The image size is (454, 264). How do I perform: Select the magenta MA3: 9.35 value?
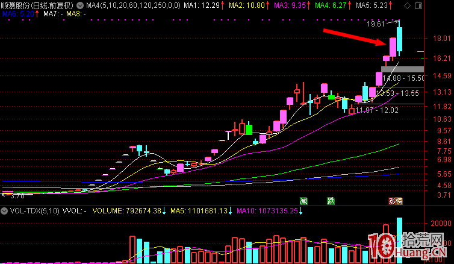pos(290,5)
